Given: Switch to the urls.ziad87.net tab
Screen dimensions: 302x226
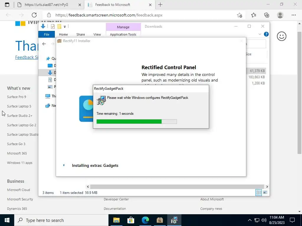Looking at the screenshot, I should click(46, 5).
